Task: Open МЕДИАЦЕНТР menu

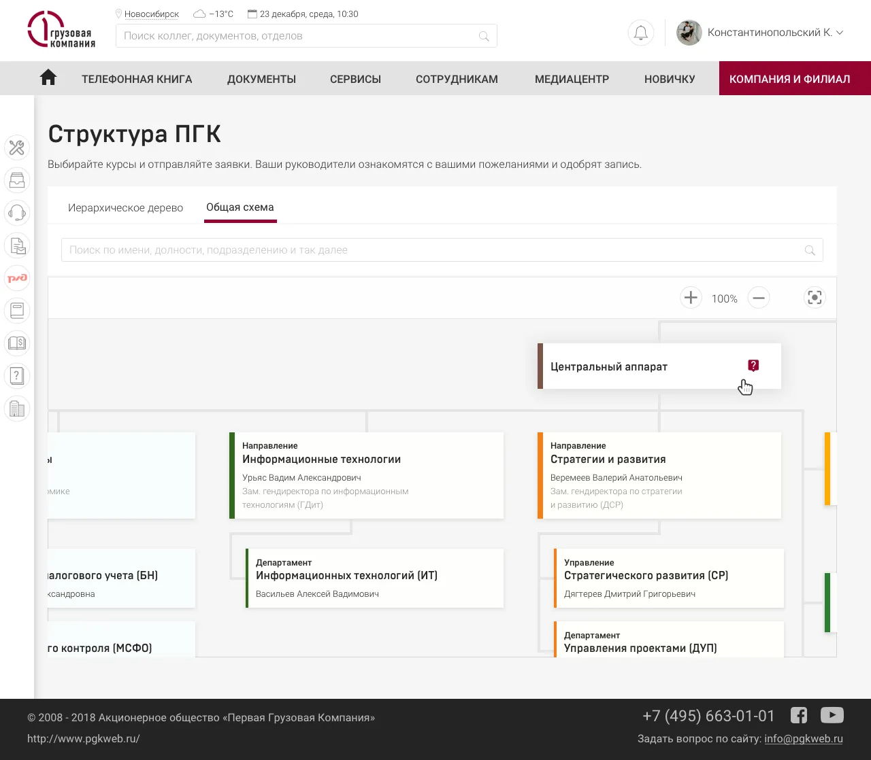Action: [572, 79]
